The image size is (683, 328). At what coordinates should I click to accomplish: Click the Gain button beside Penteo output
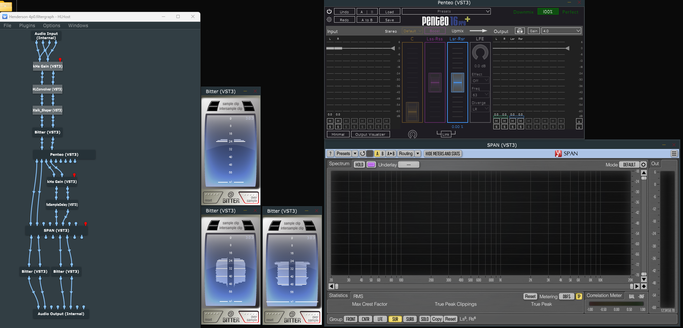534,31
